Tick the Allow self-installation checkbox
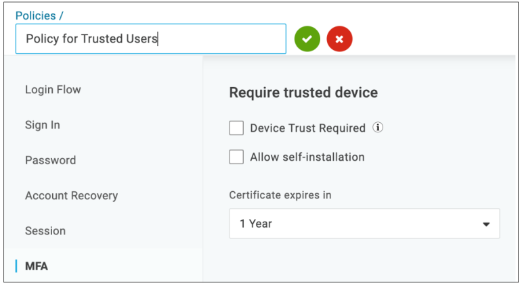 coord(236,157)
